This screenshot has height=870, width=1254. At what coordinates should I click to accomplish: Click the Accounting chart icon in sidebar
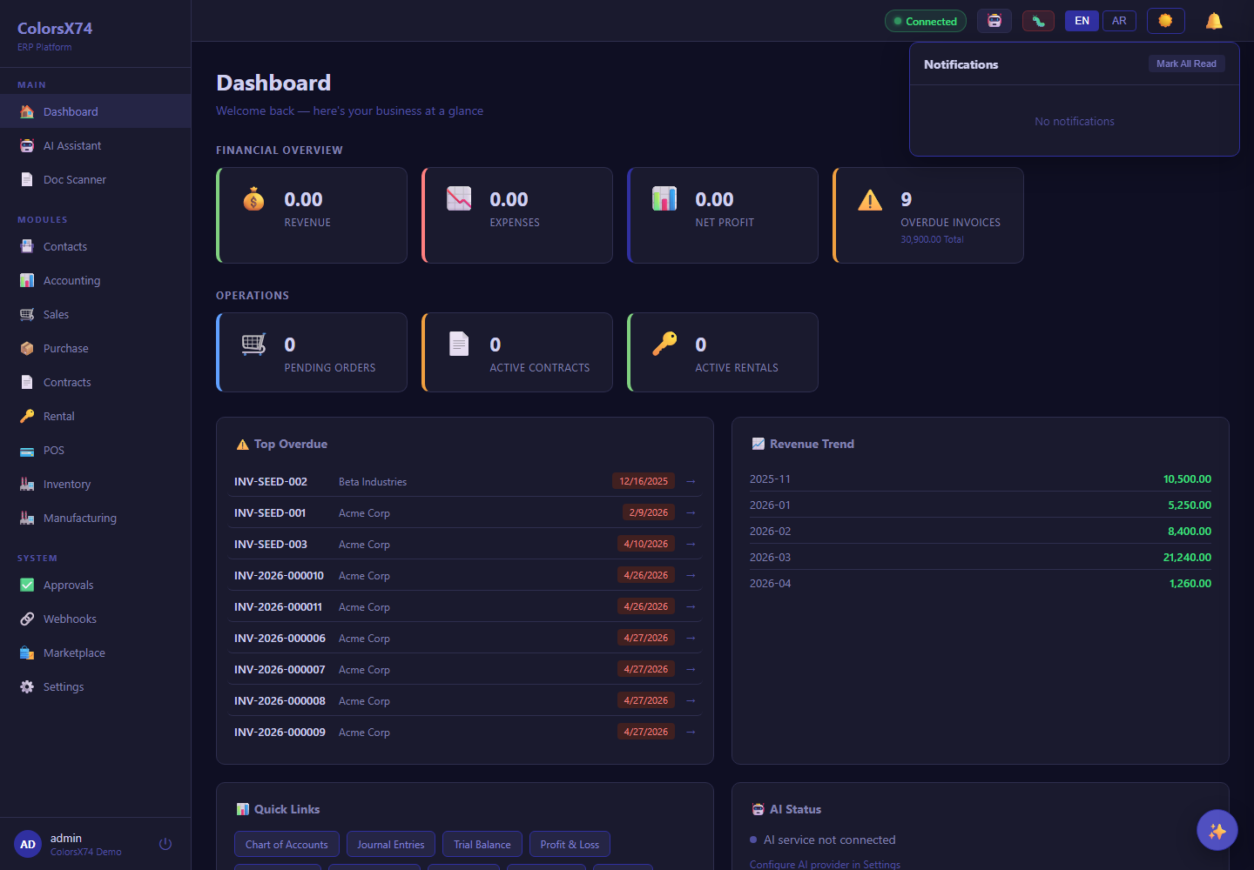pyautogui.click(x=27, y=280)
